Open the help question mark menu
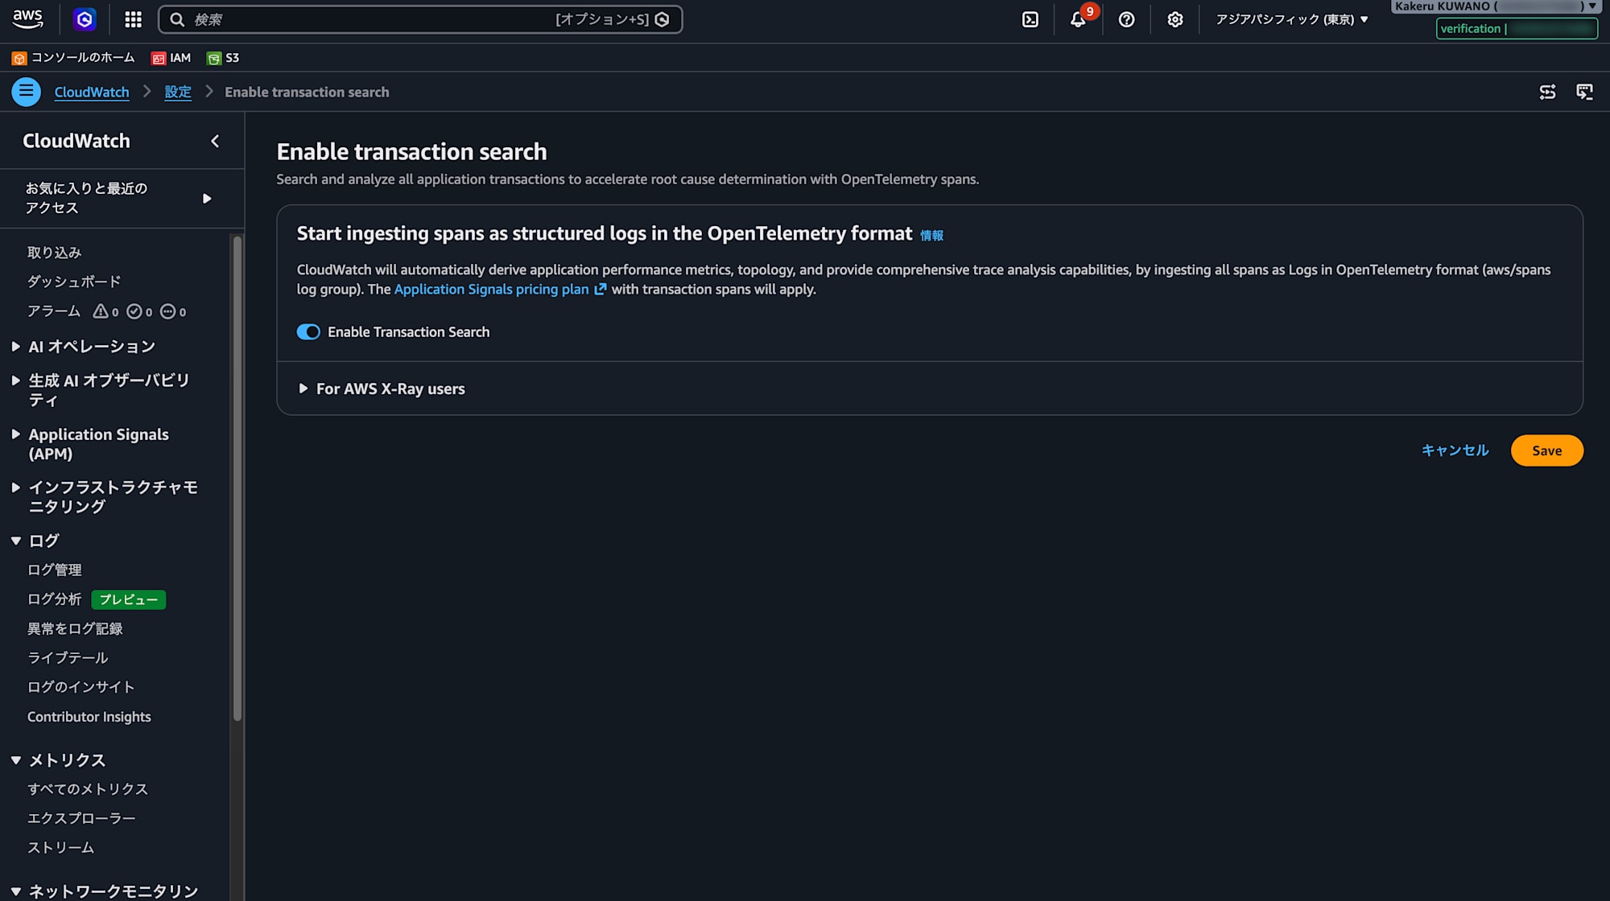1610x901 pixels. 1127,19
